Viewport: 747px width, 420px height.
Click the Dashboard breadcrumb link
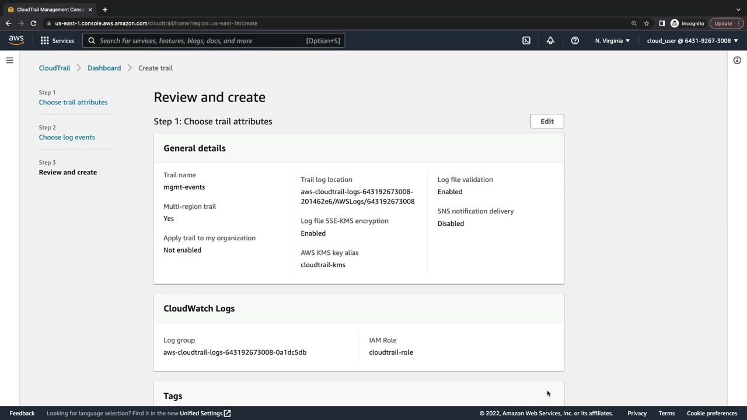(104, 68)
